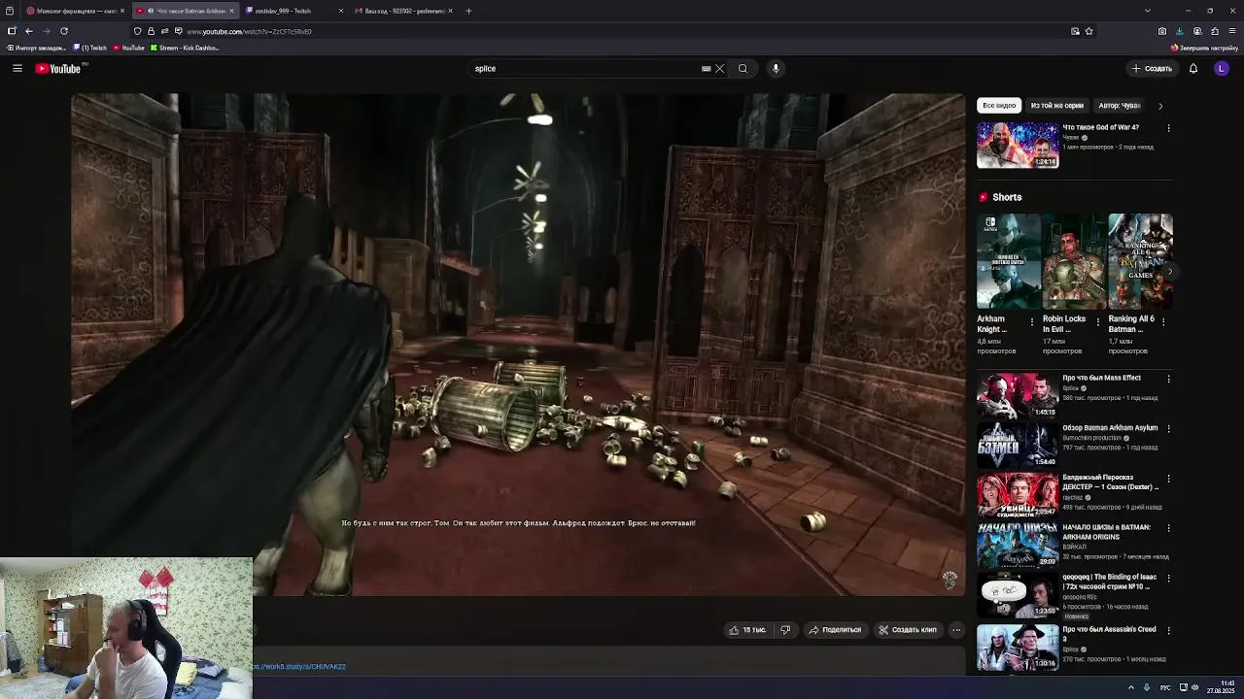The height and width of the screenshot is (699, 1244).
Task: Start voice search with the microphone icon
Action: click(x=776, y=68)
